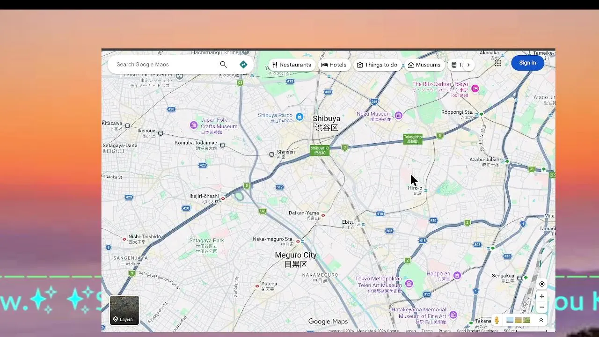This screenshot has height=337, width=599.
Task: Expand more category chips with arrow
Action: click(x=468, y=65)
